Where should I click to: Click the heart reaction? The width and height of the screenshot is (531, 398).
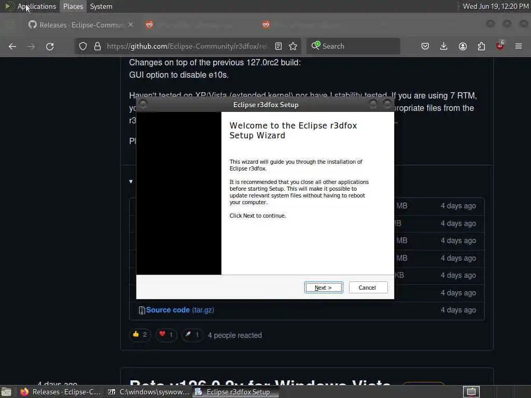166,335
